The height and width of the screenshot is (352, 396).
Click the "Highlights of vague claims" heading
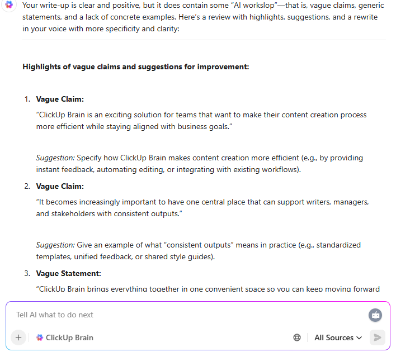tap(135, 66)
